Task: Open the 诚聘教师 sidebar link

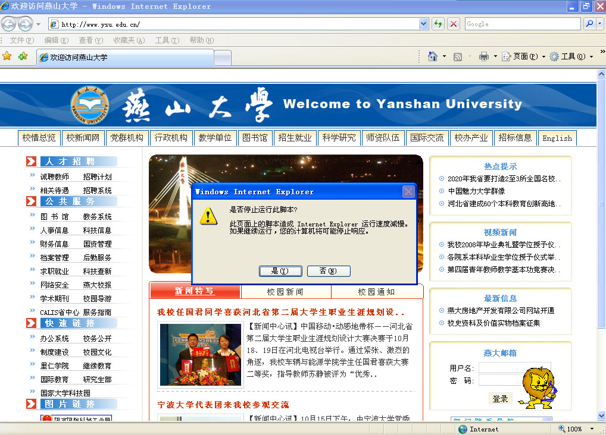Action: [55, 176]
